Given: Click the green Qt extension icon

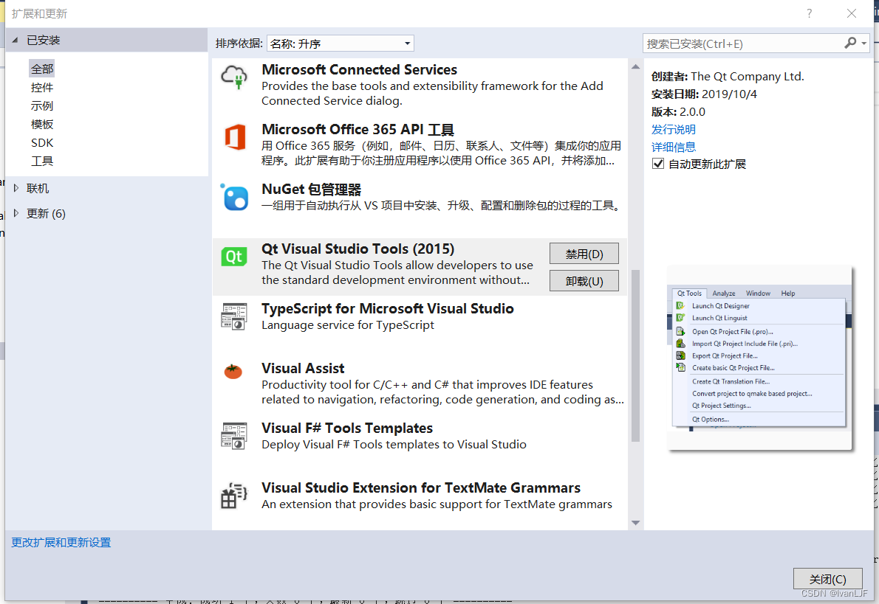Looking at the screenshot, I should coord(233,257).
